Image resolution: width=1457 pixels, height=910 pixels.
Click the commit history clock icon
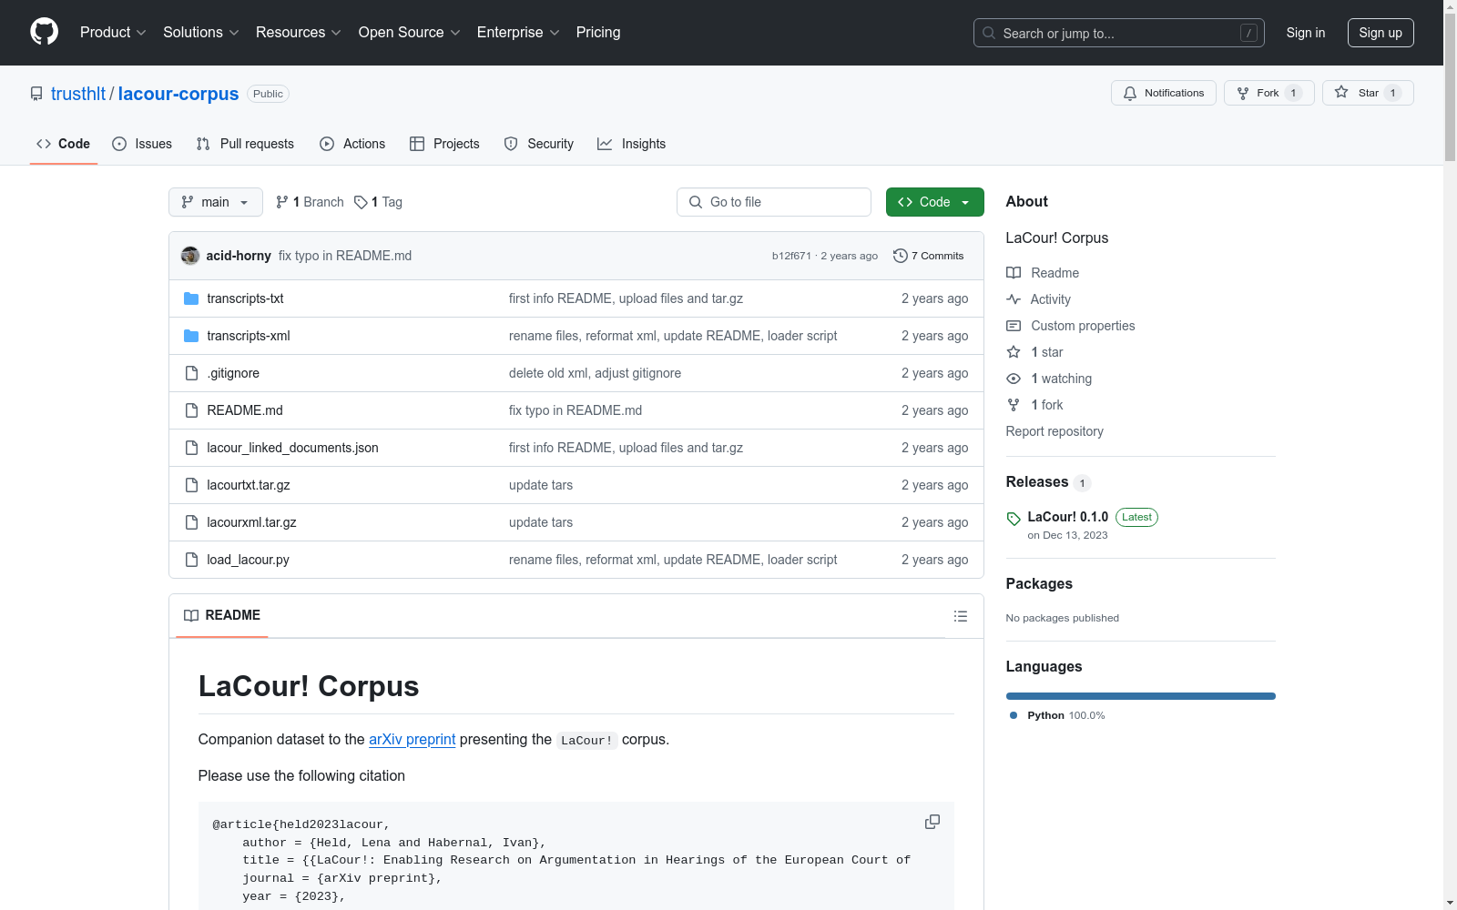[901, 256]
